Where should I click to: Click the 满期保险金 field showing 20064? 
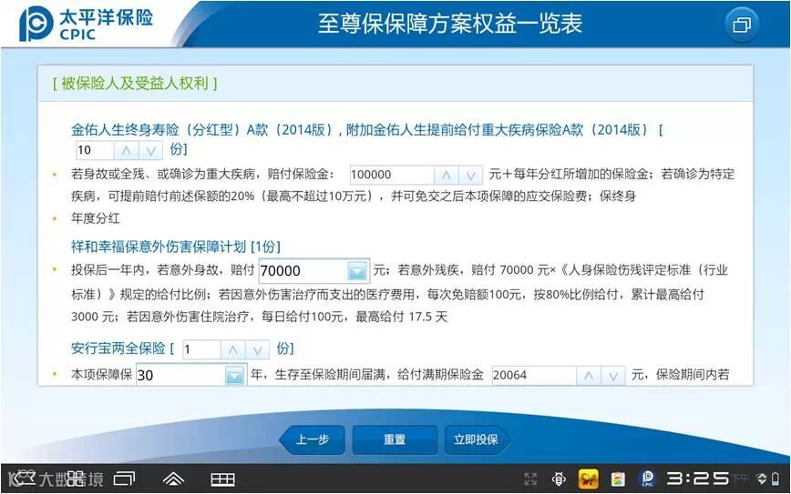[534, 375]
